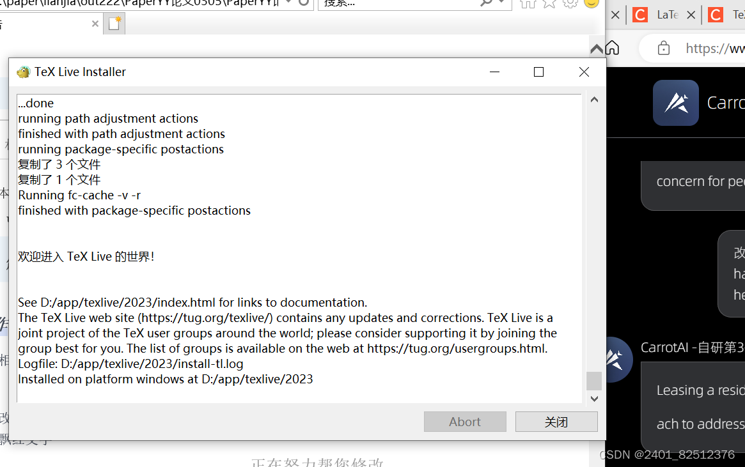
Task: Click the 'Logfile: D:/app/texlive/2023/install-tl.log' line
Action: pyautogui.click(x=130, y=364)
